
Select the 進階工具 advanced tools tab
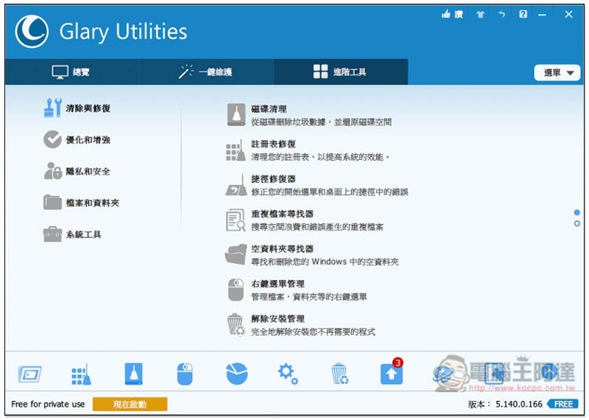[340, 71]
